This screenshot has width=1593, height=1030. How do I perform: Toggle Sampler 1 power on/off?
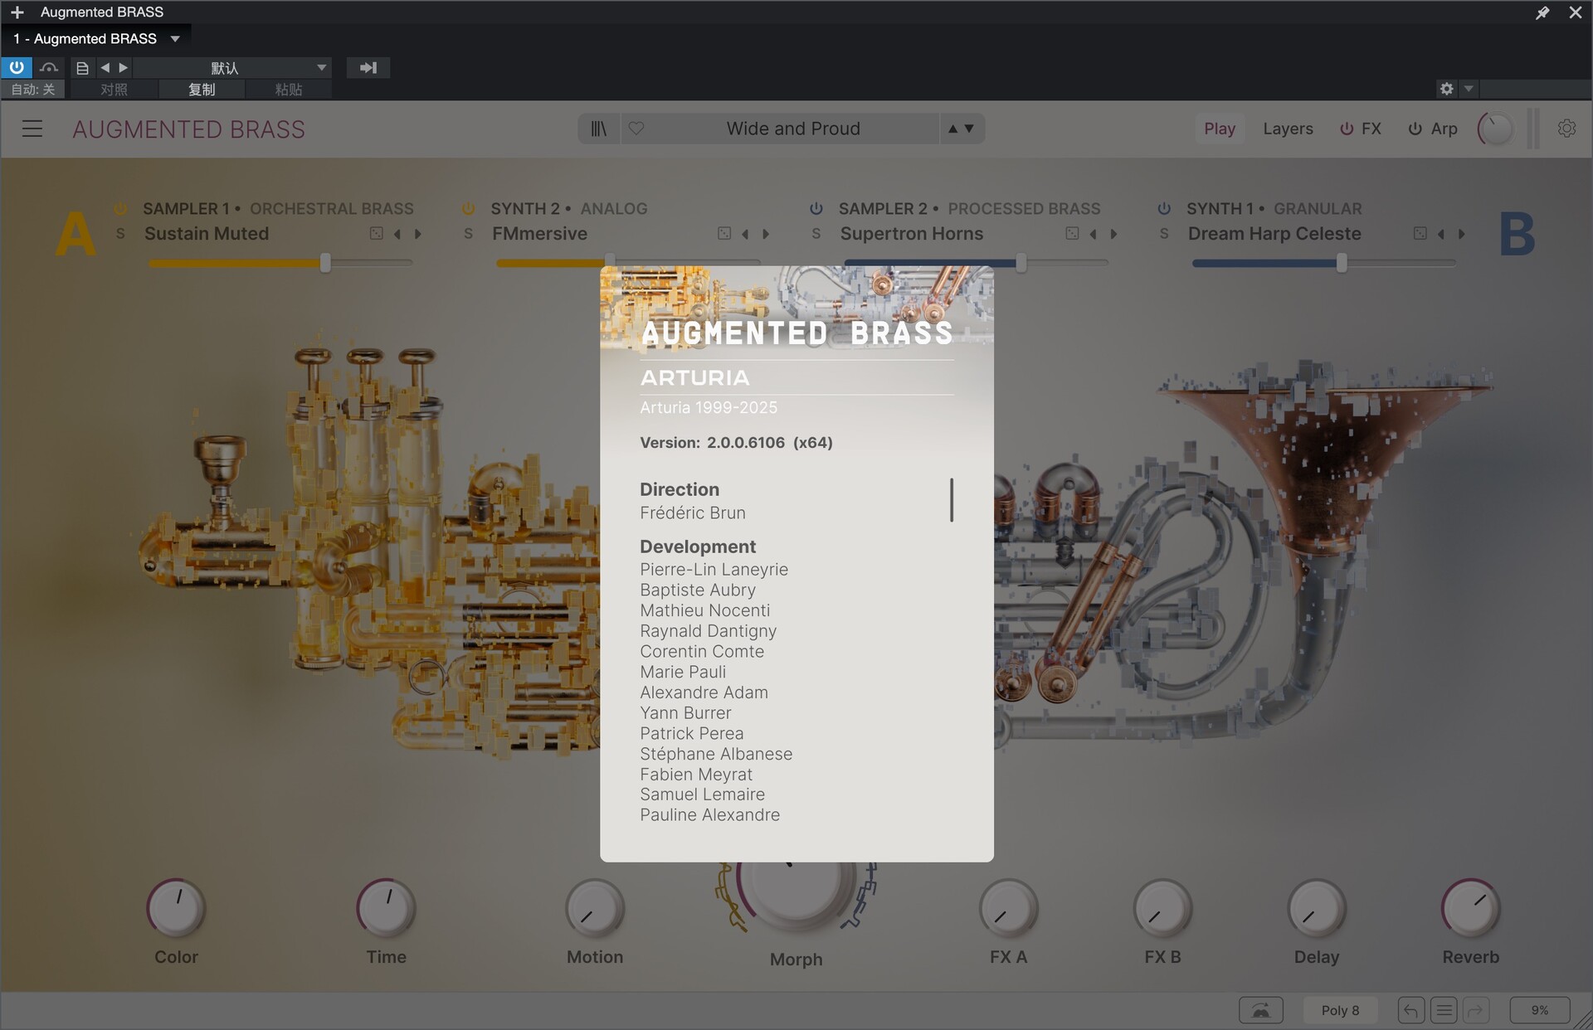coord(120,208)
